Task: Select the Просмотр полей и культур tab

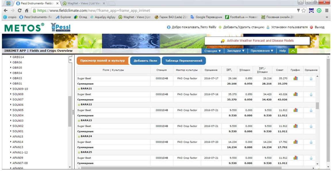Action: (102, 61)
